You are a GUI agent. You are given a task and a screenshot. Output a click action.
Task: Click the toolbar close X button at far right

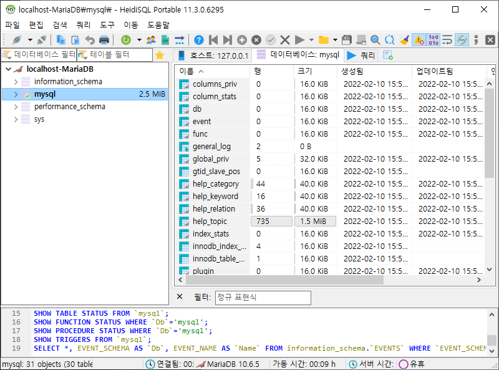(x=490, y=40)
